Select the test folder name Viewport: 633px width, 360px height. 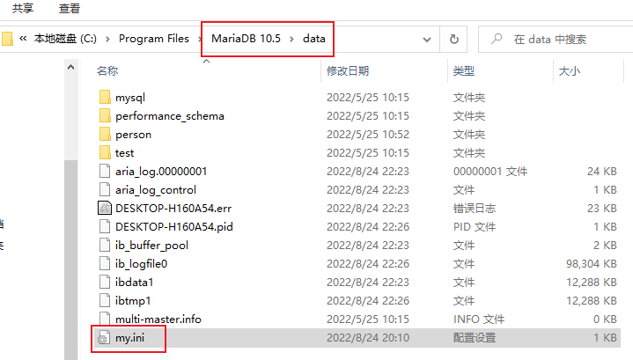coord(124,153)
